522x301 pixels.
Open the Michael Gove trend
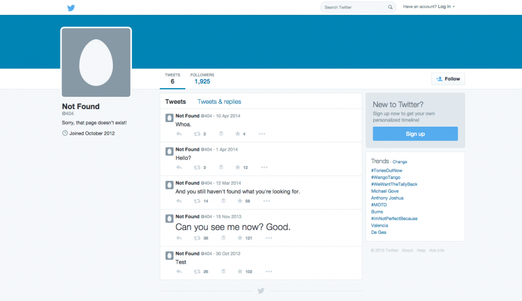tap(385, 191)
